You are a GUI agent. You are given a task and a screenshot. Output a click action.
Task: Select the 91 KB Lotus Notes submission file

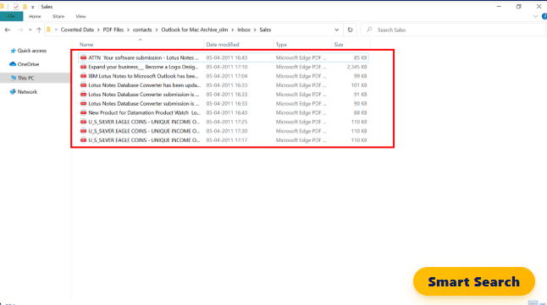pos(224,95)
